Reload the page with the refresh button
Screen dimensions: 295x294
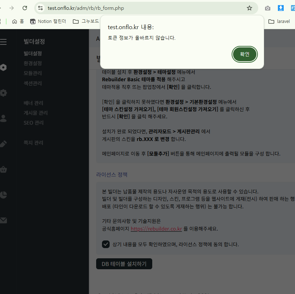point(25,8)
